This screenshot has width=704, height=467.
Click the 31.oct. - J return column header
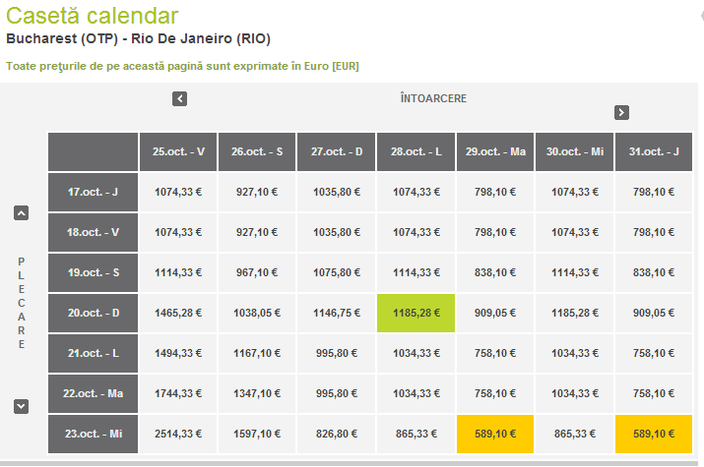653,151
